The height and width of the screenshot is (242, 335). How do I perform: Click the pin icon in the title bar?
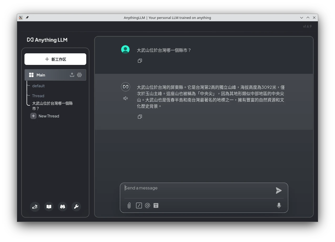point(27,18)
